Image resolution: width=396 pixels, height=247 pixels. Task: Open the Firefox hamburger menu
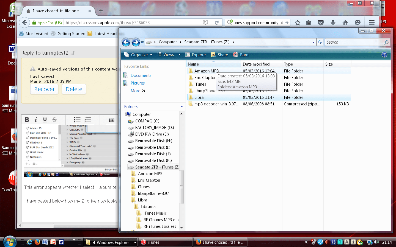372,23
